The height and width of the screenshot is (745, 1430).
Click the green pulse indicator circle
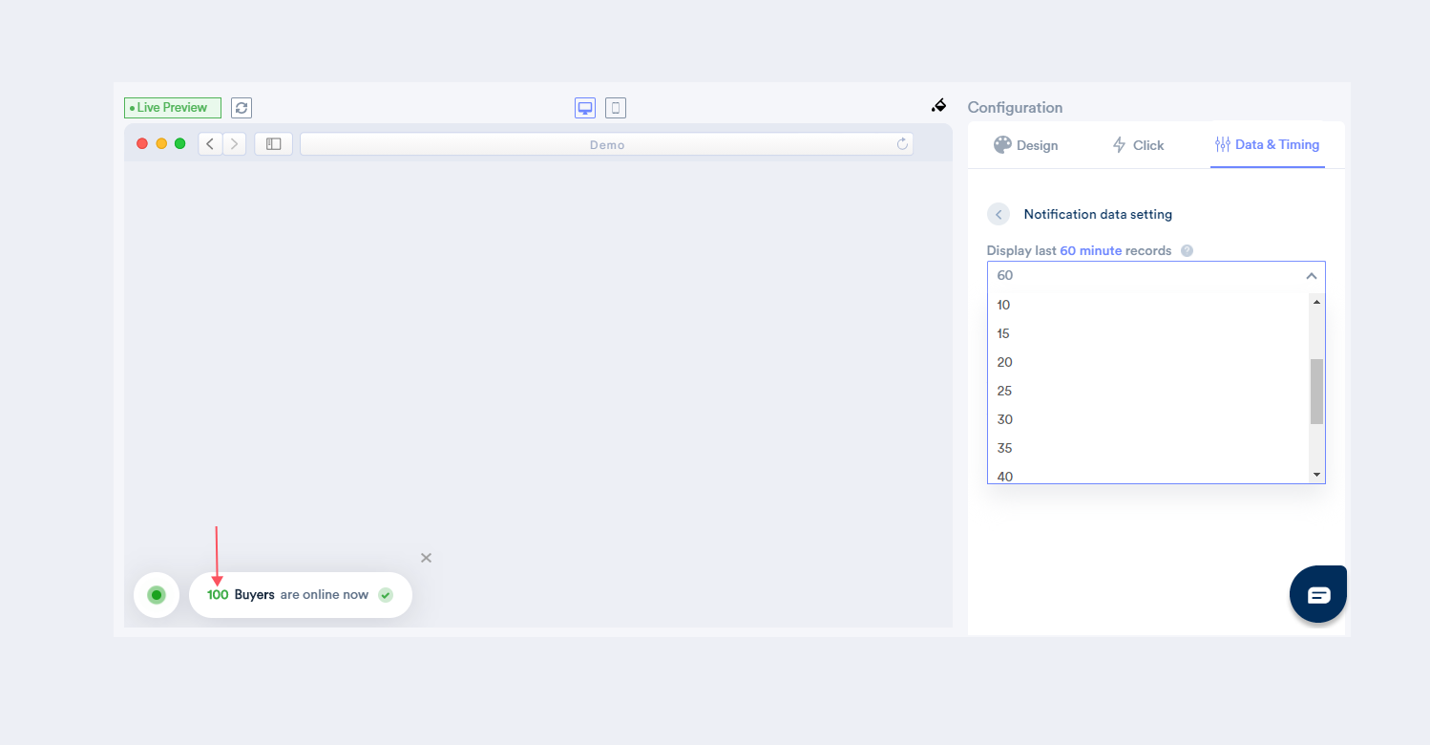pyautogui.click(x=157, y=595)
